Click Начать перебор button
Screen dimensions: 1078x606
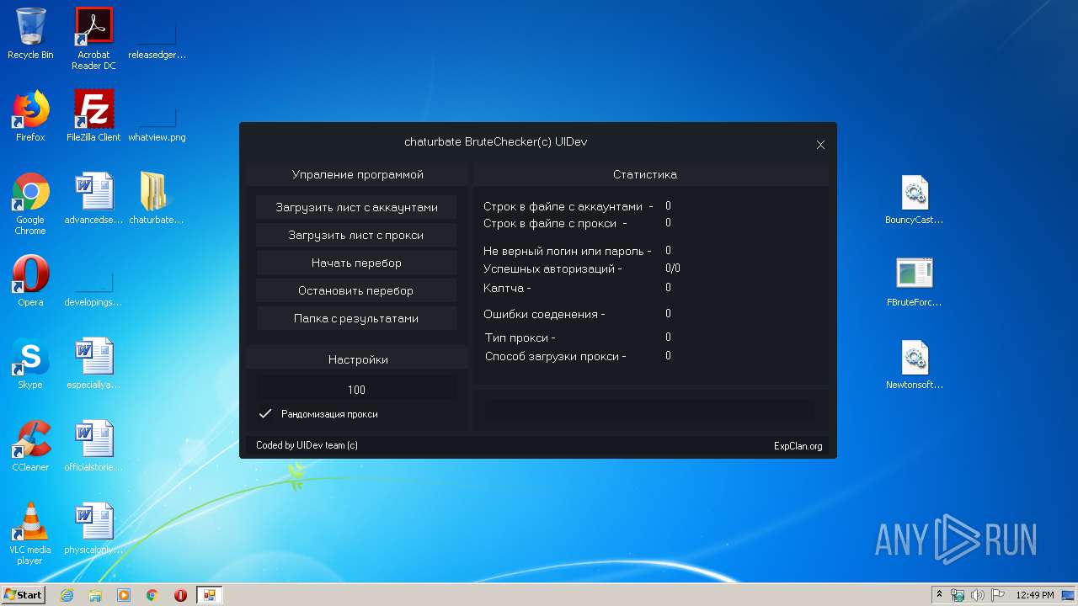pos(356,263)
